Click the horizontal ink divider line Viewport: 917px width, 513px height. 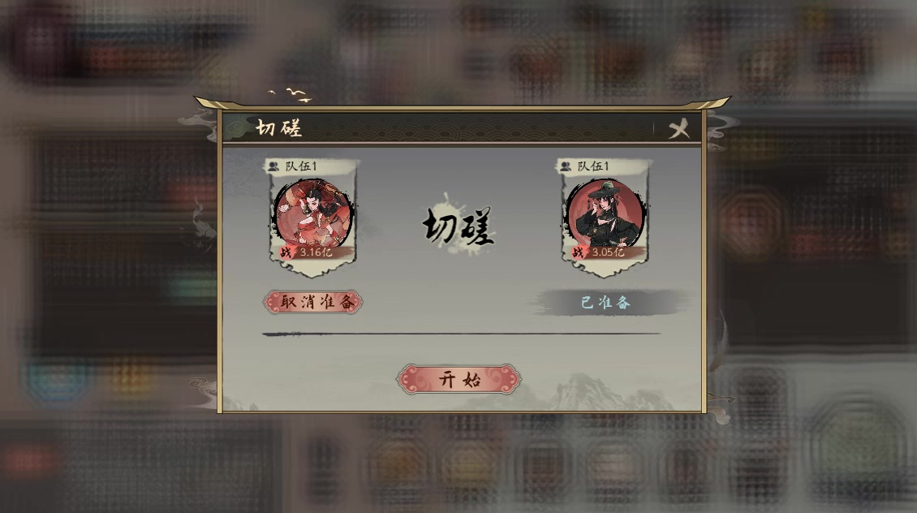pyautogui.click(x=462, y=334)
